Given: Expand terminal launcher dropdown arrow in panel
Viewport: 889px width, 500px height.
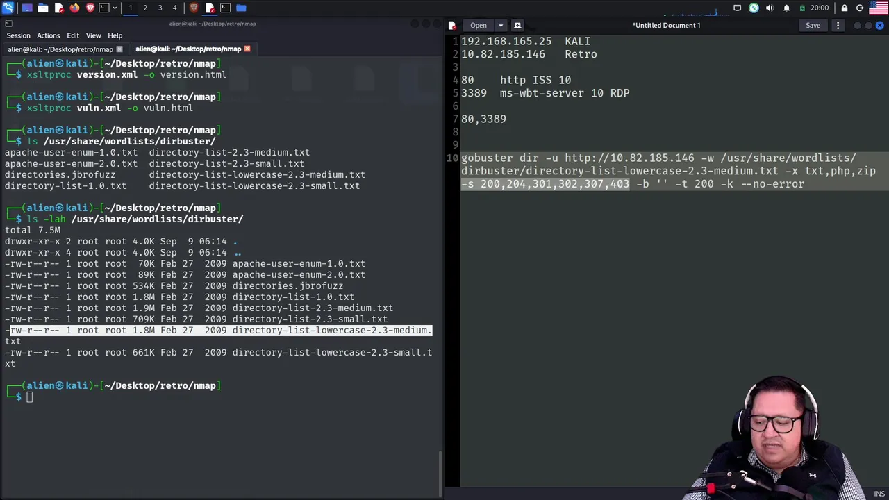Looking at the screenshot, I should click(115, 8).
